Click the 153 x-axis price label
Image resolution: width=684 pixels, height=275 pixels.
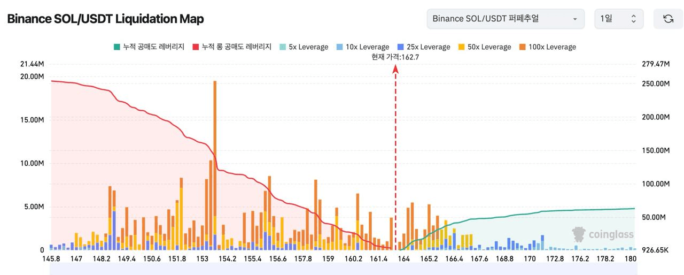click(202, 259)
